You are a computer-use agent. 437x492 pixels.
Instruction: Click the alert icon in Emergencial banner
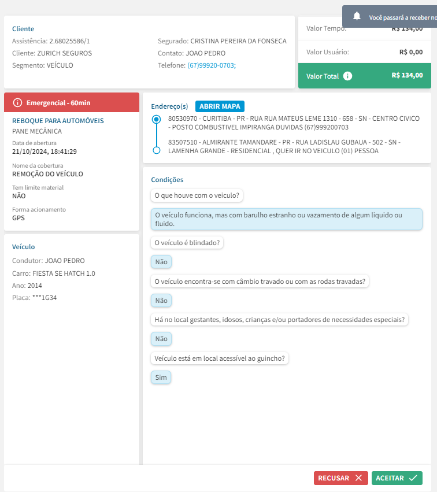tap(17, 103)
